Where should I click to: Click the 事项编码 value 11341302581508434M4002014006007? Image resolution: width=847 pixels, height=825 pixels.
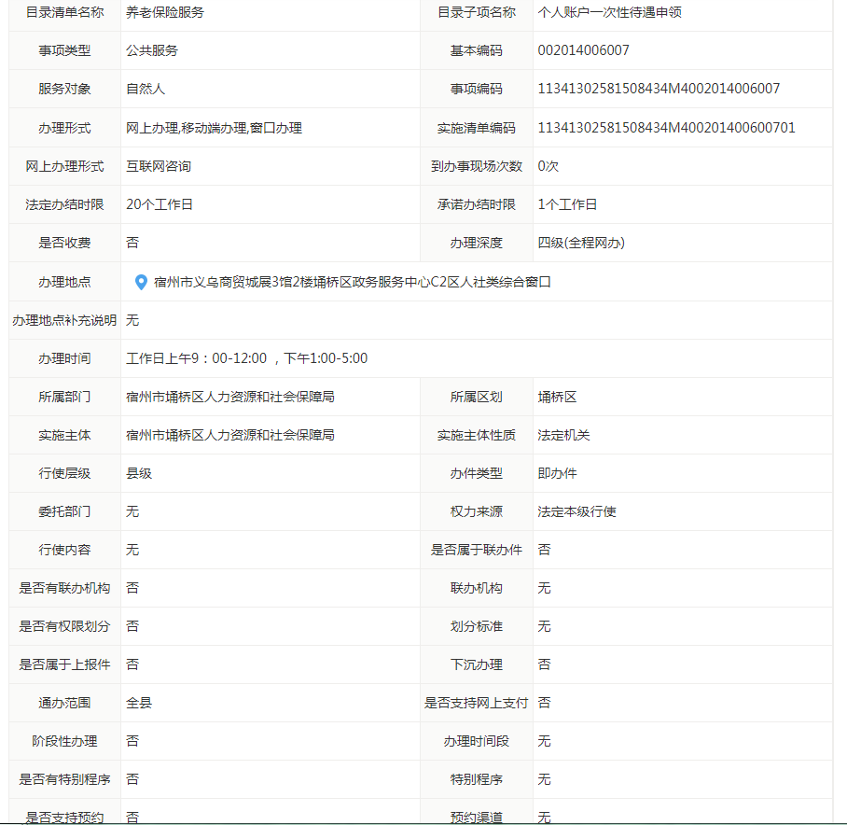pos(659,89)
